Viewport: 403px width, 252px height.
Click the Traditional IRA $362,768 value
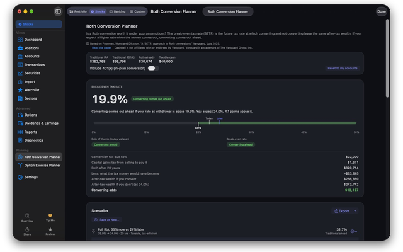click(98, 62)
